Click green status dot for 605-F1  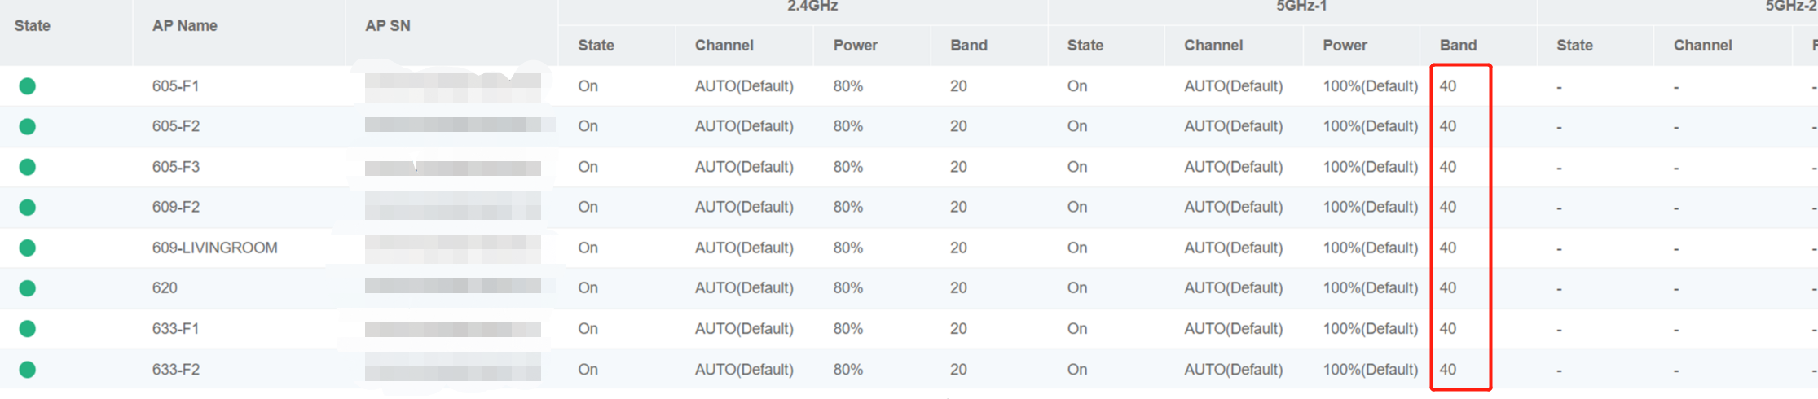(x=27, y=86)
